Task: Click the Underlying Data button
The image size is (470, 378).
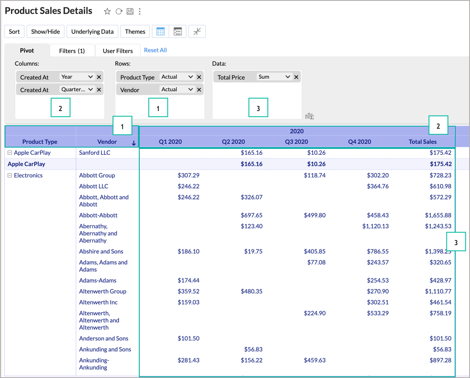Action: coord(93,32)
